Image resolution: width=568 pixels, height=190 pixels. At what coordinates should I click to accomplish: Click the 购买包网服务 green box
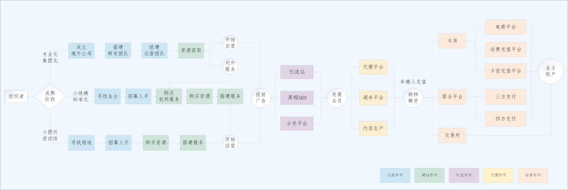pos(169,96)
